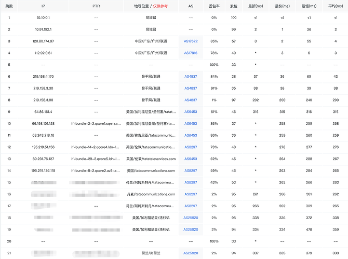Click the 丢包率 column header
This screenshot has height=259, width=348.
214,6
